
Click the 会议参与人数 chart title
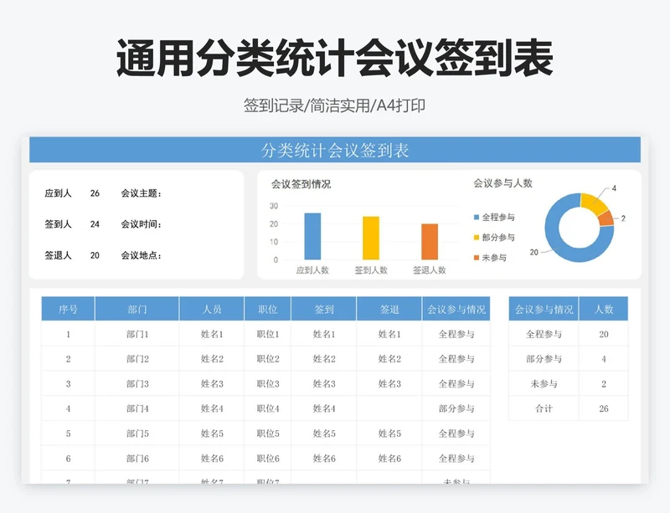tap(502, 183)
